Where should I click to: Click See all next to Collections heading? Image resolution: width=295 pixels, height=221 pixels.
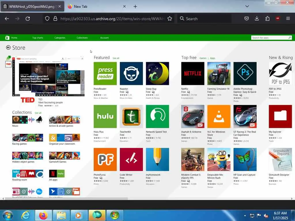point(38,113)
